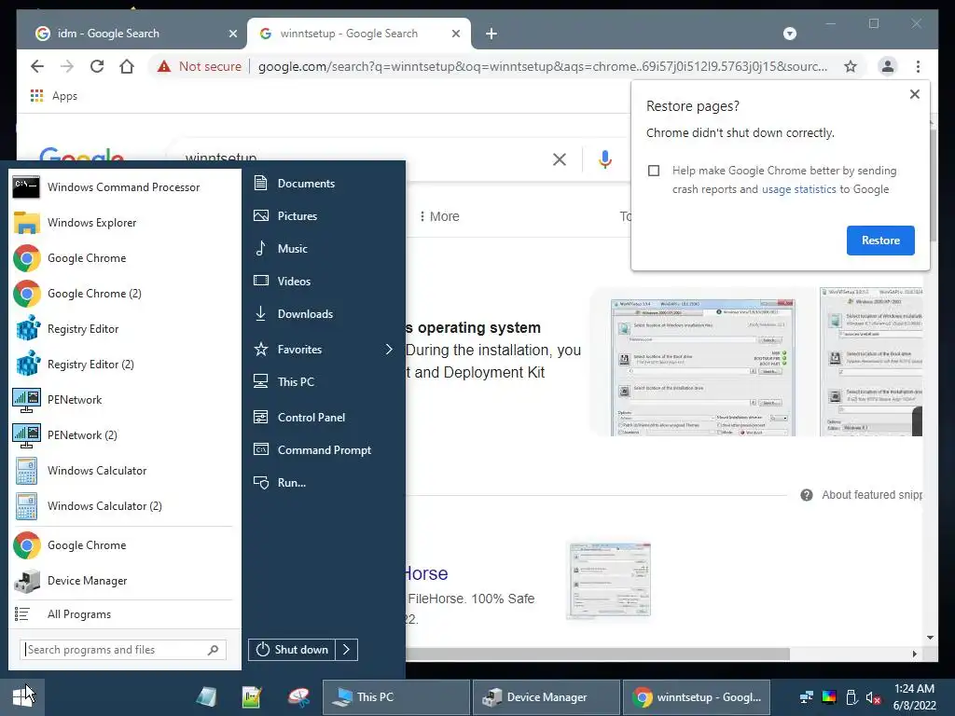Click the scroll down arrow in Chrome
This screenshot has width=955, height=716.
point(930,638)
